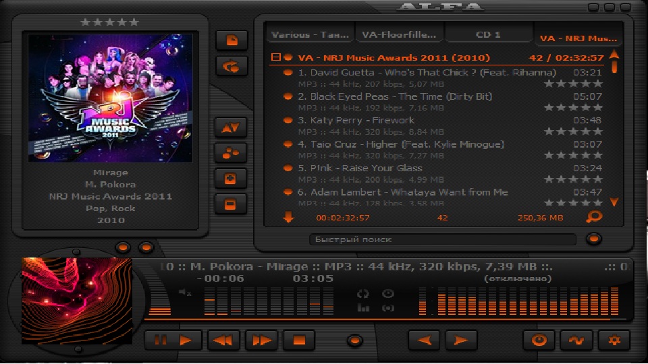This screenshot has width=648, height=364.
Task: Click the "Быстрый поиск" quick search field
Action: pyautogui.click(x=442, y=239)
